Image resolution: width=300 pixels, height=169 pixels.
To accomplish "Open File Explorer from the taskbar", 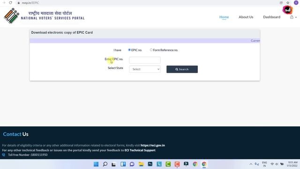I will 141,164.
